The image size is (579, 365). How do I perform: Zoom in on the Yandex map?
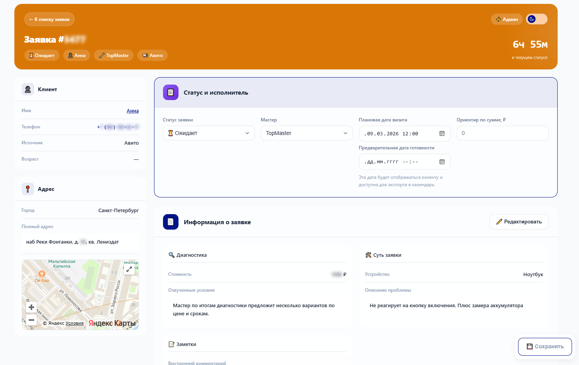point(31,307)
